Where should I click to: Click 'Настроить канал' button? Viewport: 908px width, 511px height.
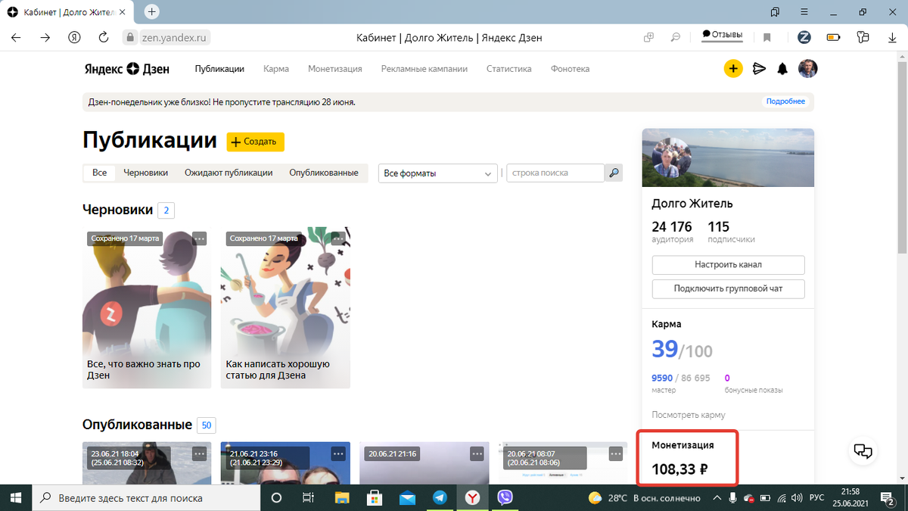(729, 265)
